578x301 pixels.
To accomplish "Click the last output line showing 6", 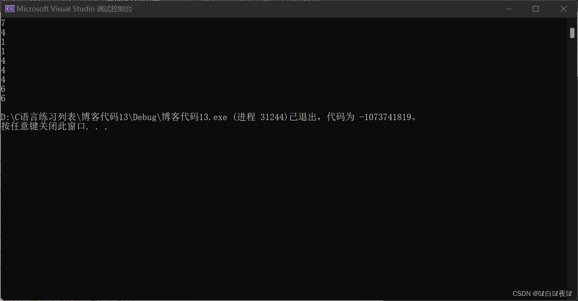I will pos(3,98).
